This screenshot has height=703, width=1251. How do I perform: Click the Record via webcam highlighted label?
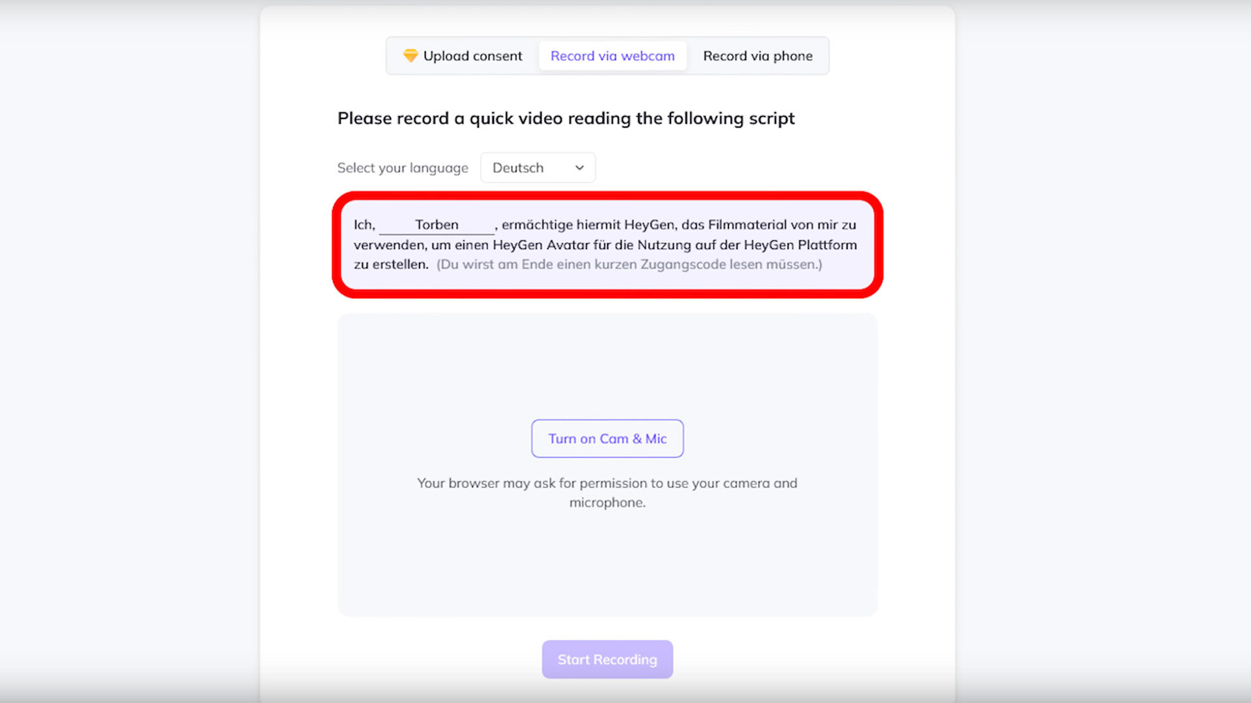coord(612,56)
